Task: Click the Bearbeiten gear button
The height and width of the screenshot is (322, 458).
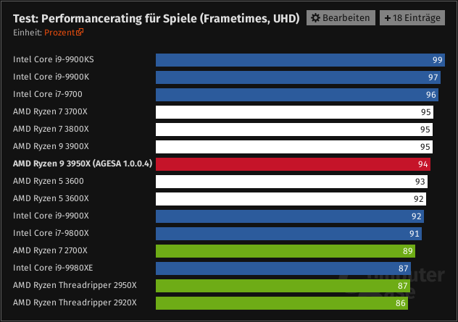Action: coord(341,18)
